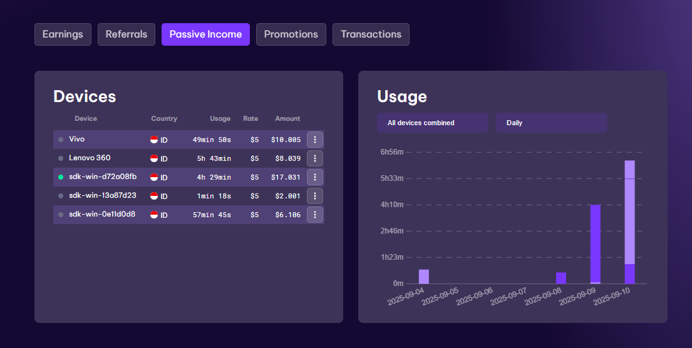Click the 57min 45s usage value

[x=212, y=215]
